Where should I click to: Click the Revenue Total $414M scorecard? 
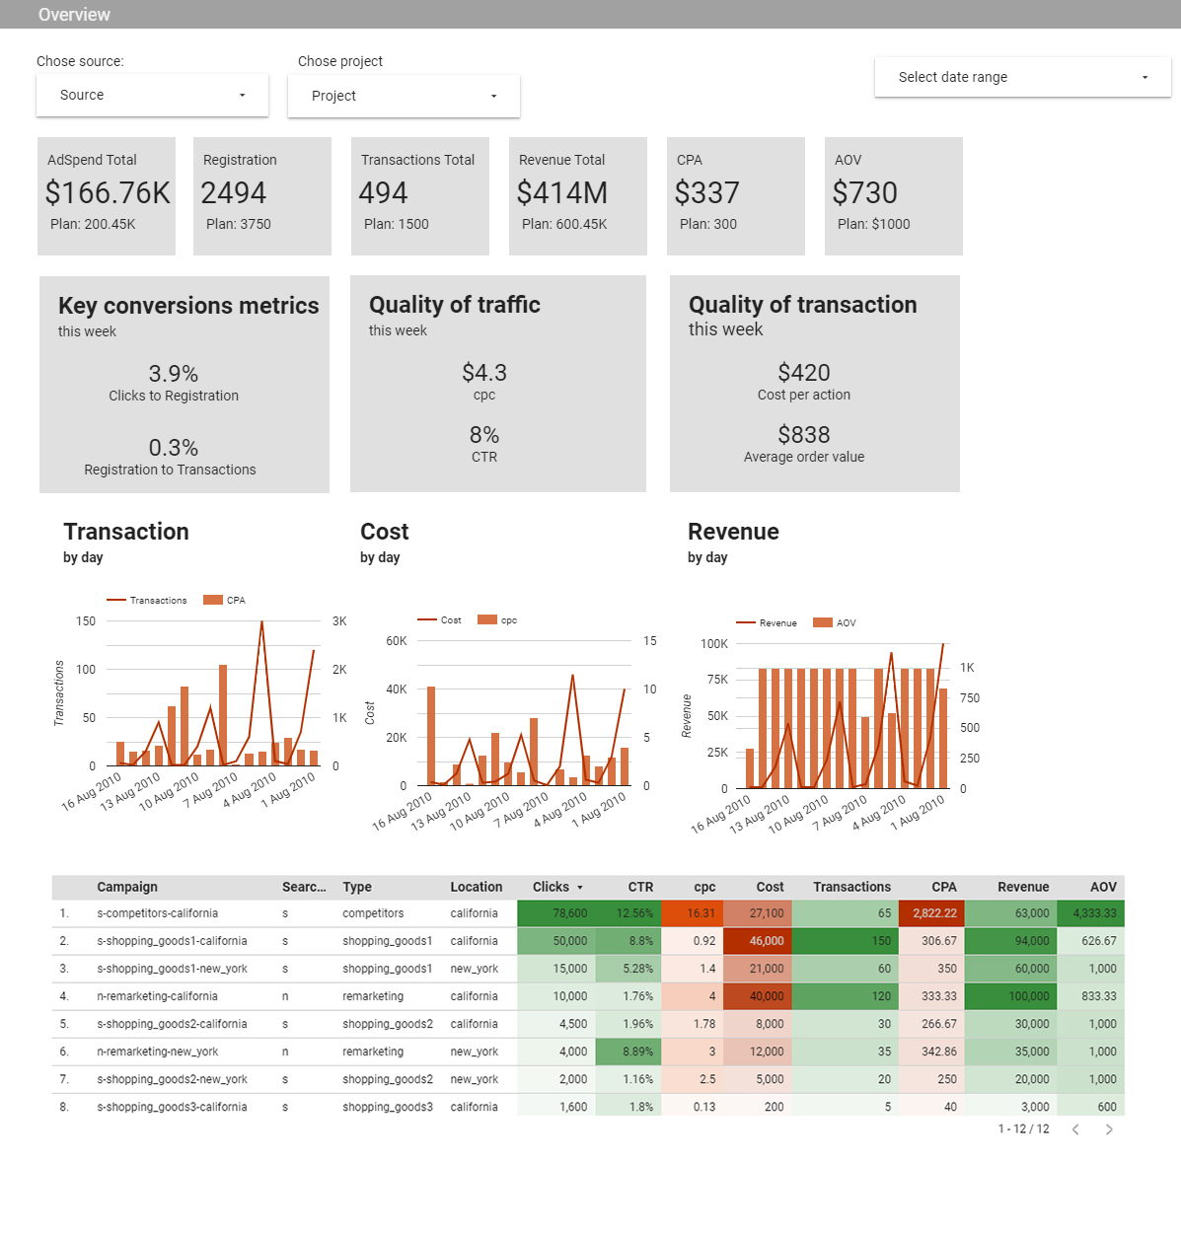point(578,196)
